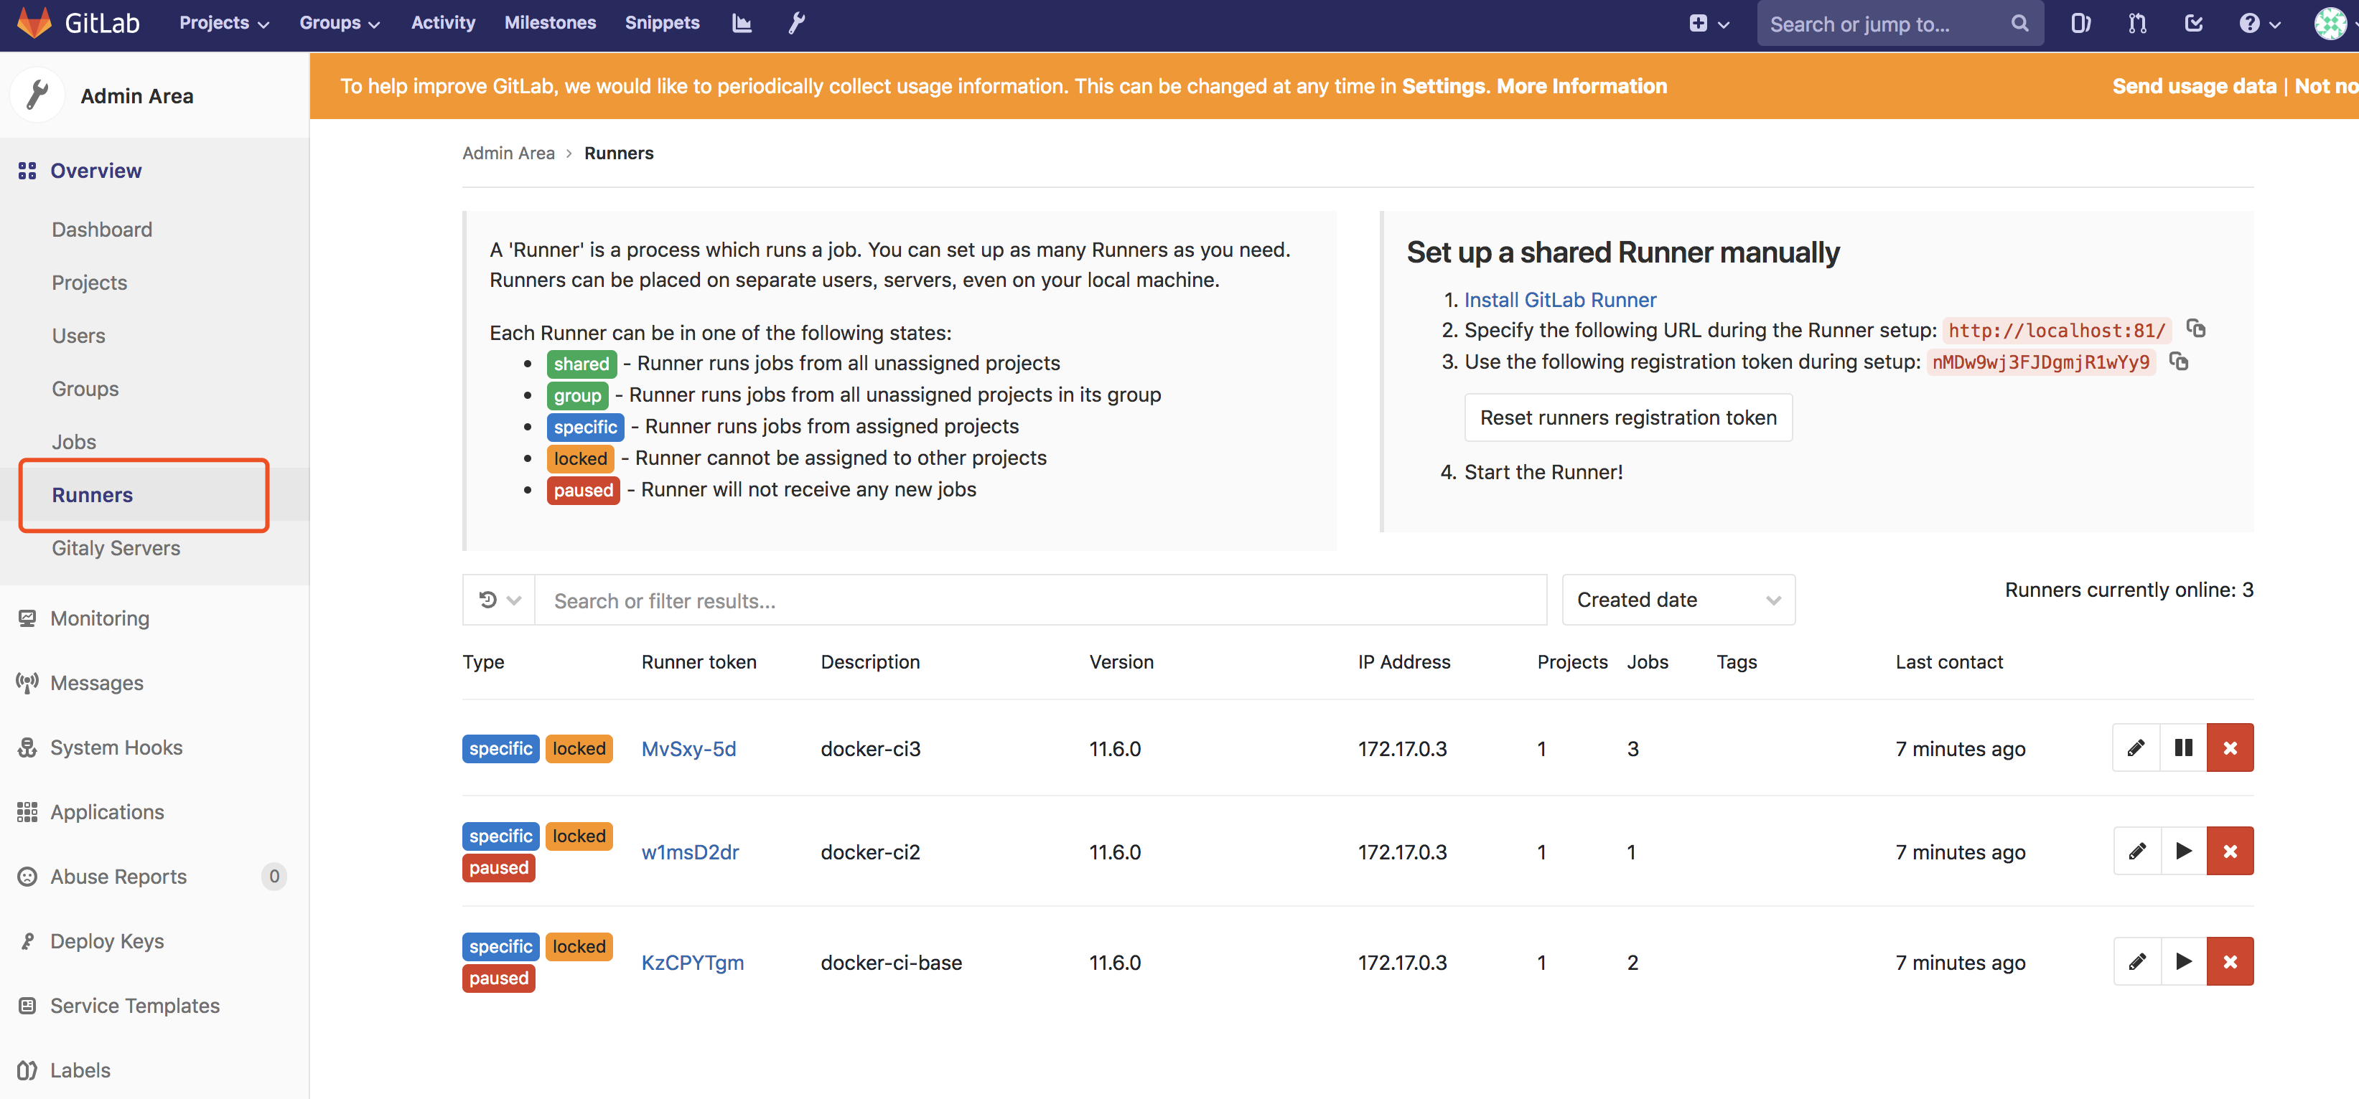2359x1099 pixels.
Task: Open the Issues icon in navbar
Action: point(2080,24)
